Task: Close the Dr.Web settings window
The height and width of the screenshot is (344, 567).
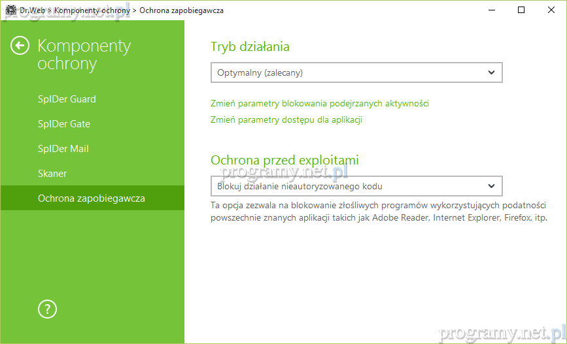Action: [551, 10]
